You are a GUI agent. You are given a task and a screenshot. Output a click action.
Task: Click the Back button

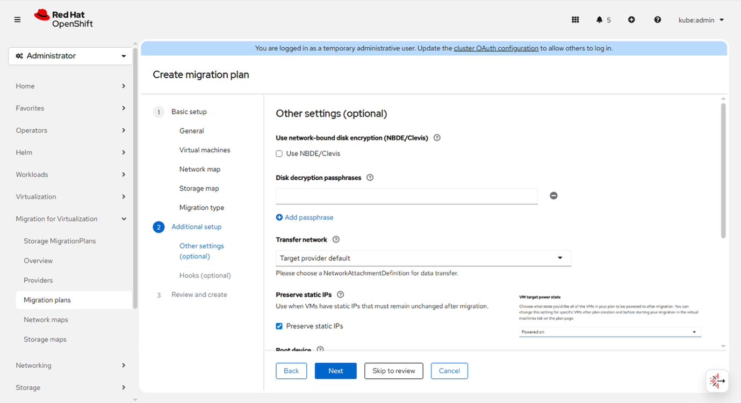[291, 371]
